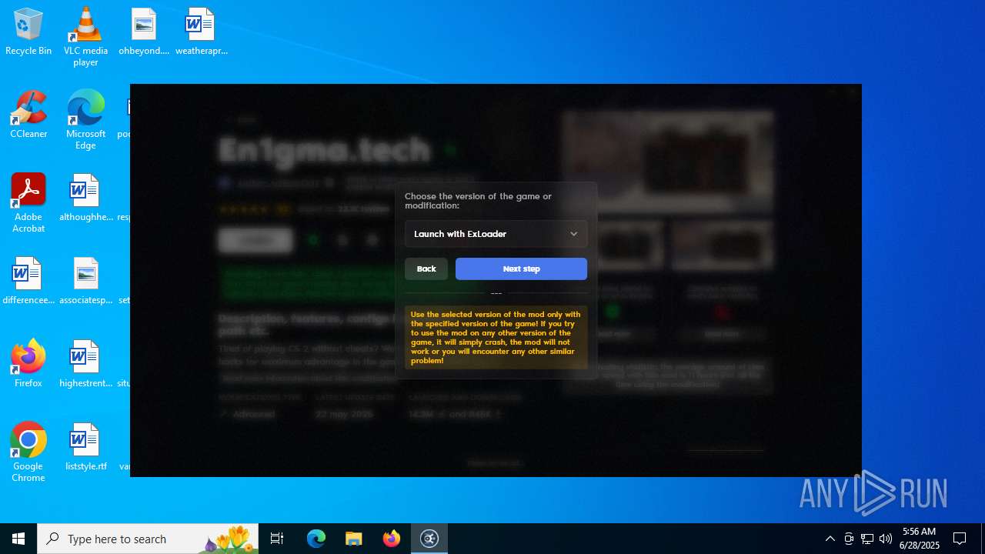Select the yellow warning text about mod version
985x554 pixels.
coord(496,338)
